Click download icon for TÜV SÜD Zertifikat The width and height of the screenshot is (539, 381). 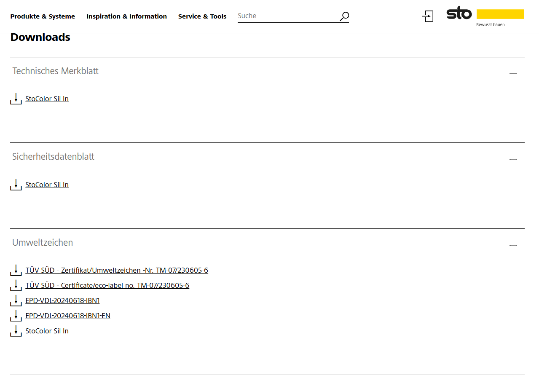point(16,271)
